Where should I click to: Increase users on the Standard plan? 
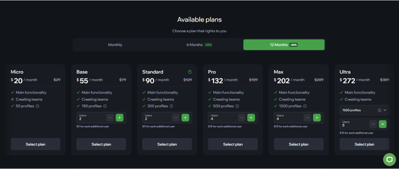pos(185,117)
